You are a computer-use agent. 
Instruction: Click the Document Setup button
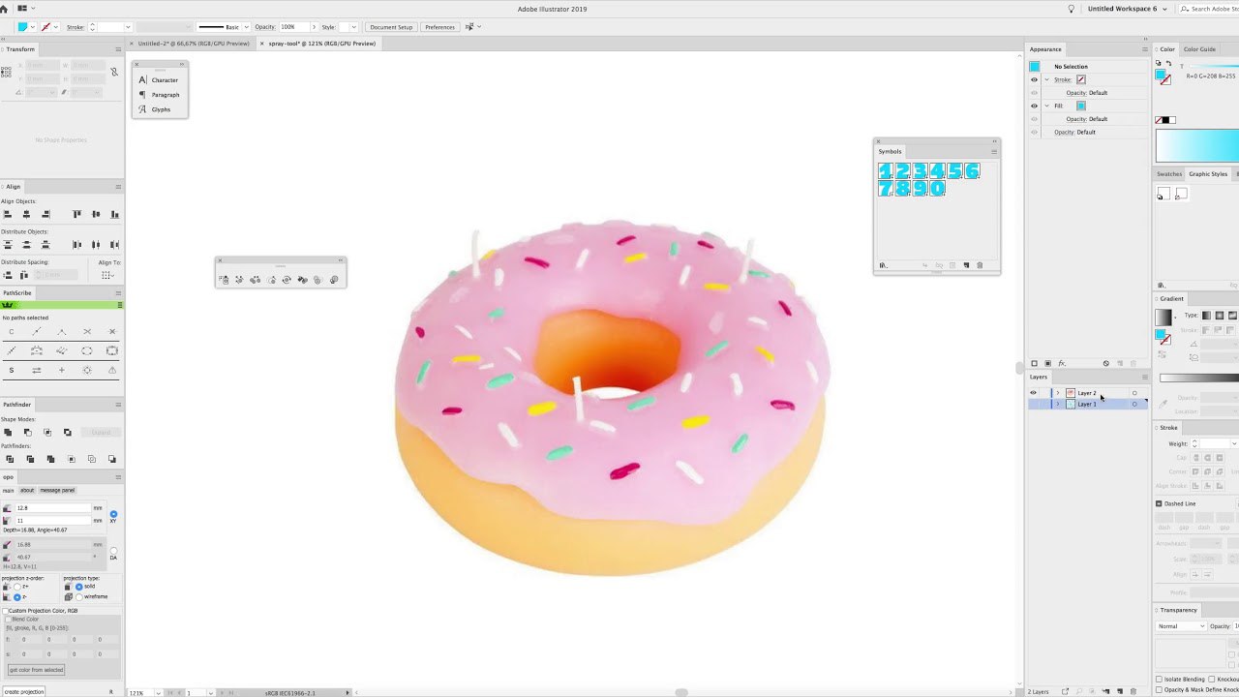(x=391, y=27)
